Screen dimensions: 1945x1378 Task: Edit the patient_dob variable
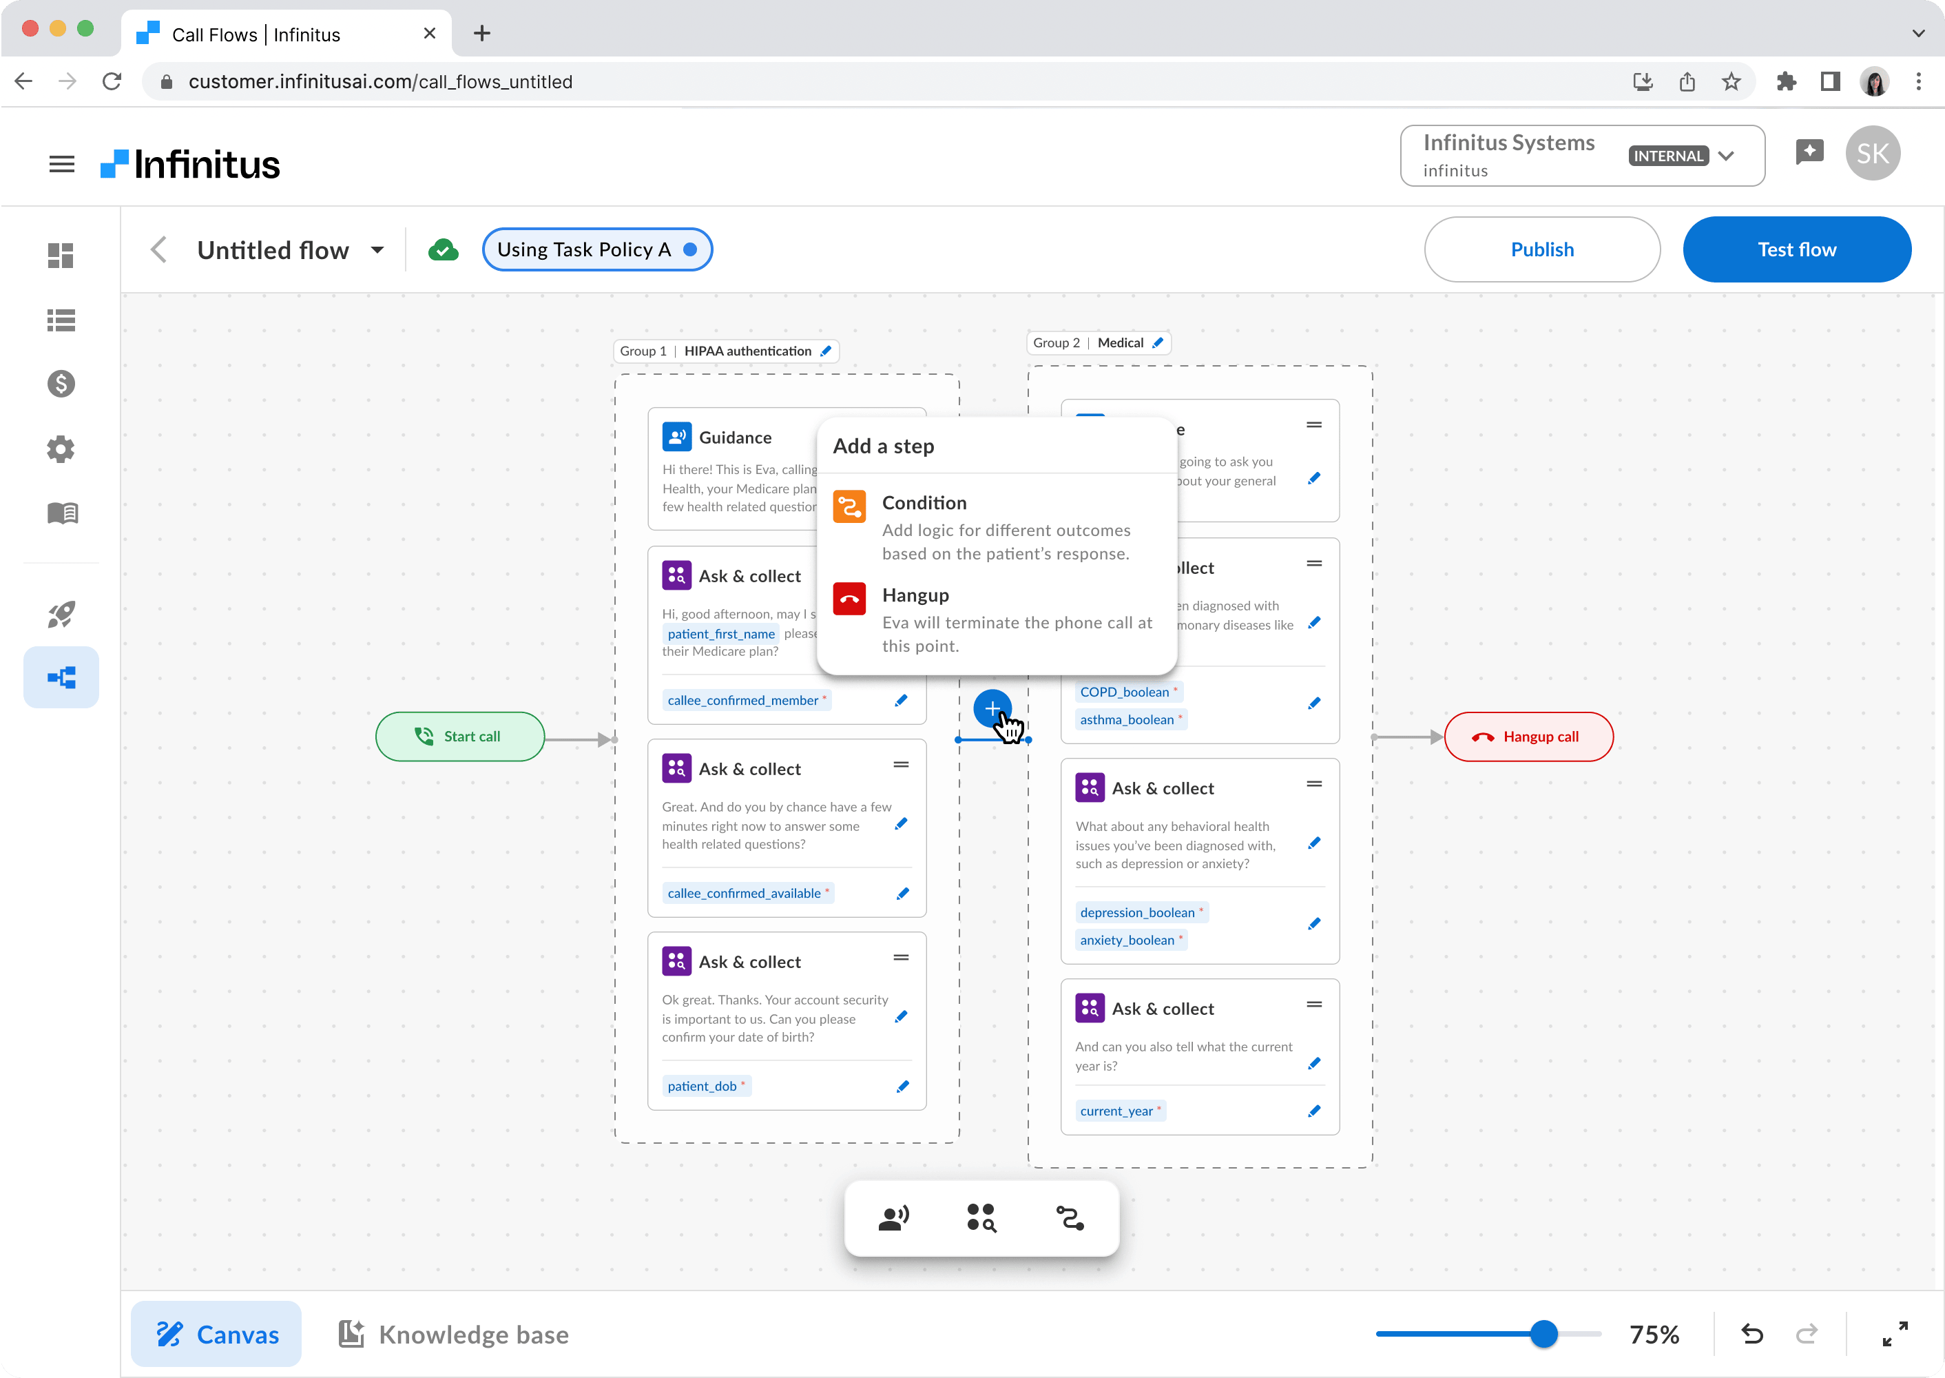(x=902, y=1086)
